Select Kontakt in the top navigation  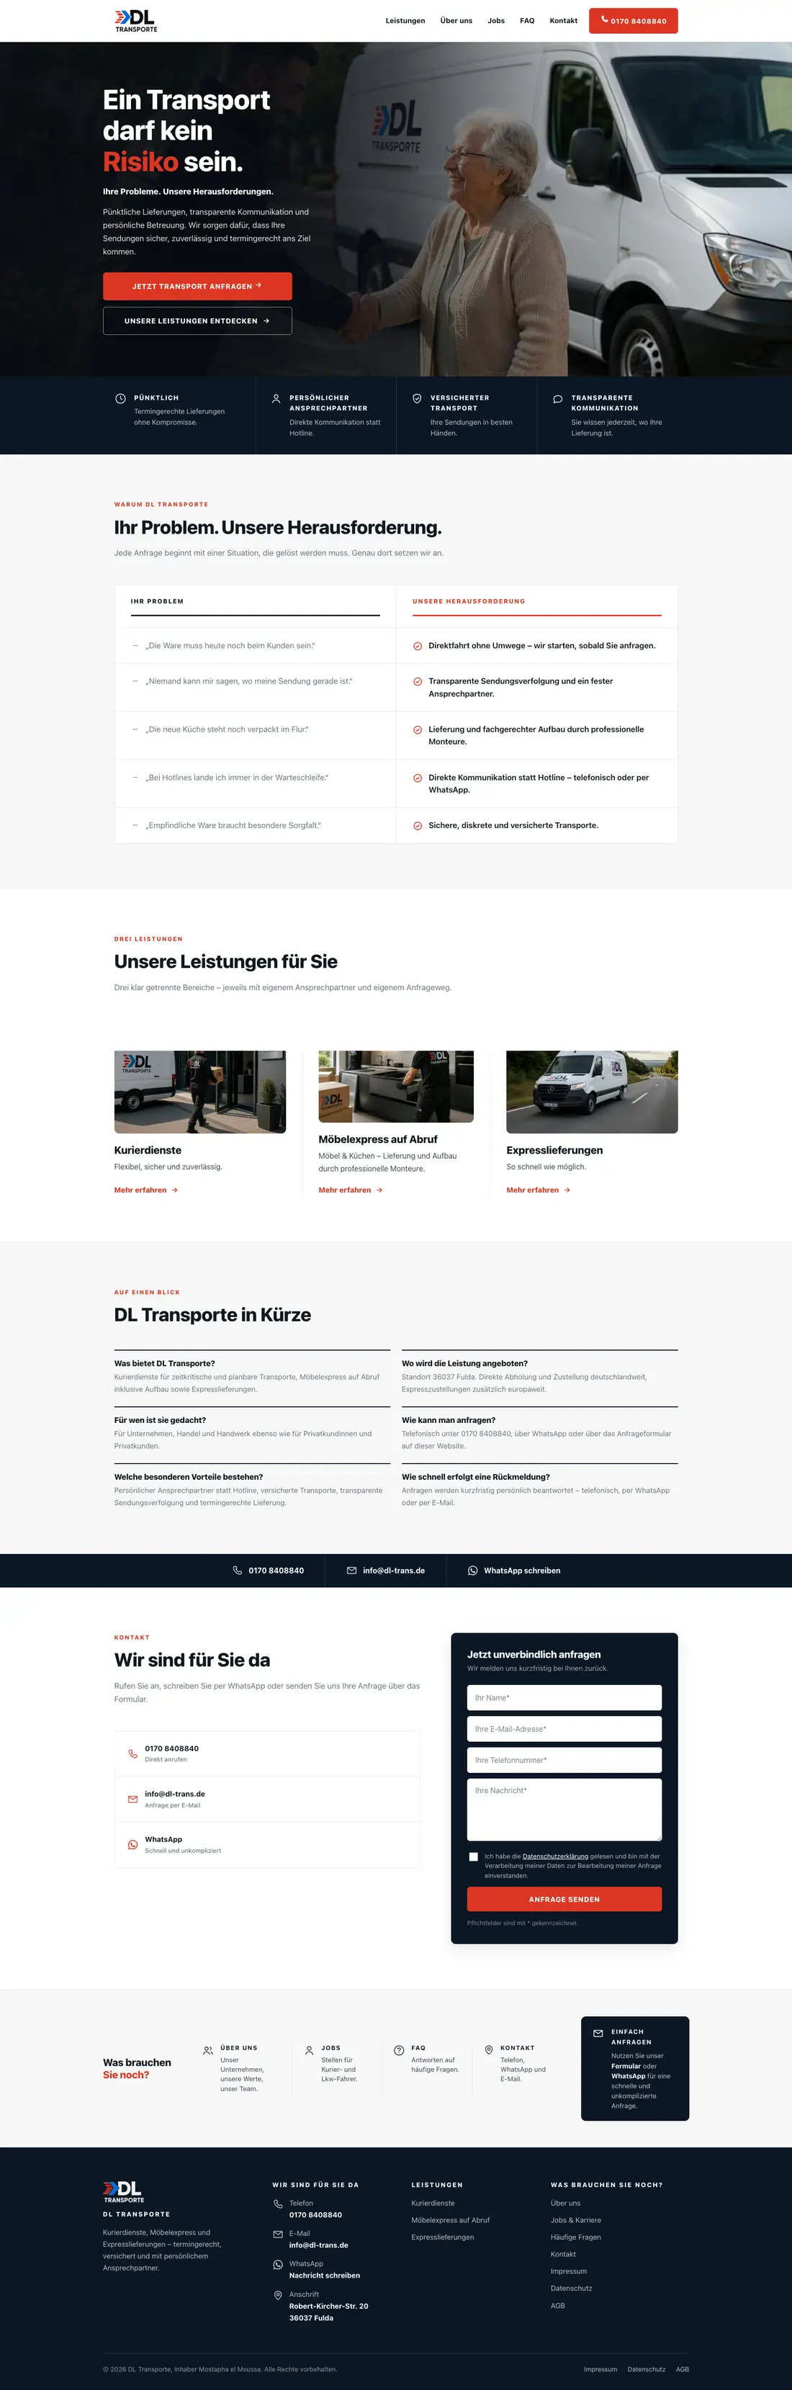point(563,20)
